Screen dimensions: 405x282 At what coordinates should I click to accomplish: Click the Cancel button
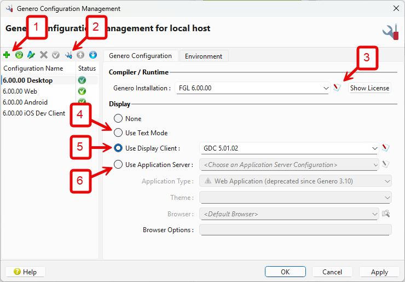(332, 272)
